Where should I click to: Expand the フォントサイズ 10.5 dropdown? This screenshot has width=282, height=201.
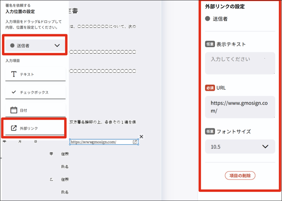coord(240,147)
